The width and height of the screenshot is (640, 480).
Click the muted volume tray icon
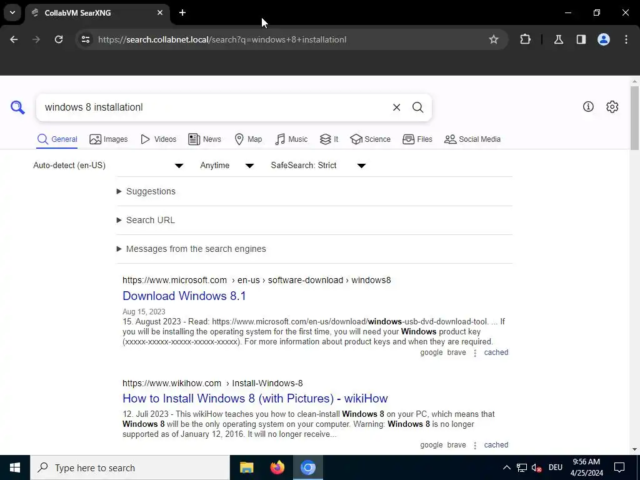pyautogui.click(x=537, y=467)
